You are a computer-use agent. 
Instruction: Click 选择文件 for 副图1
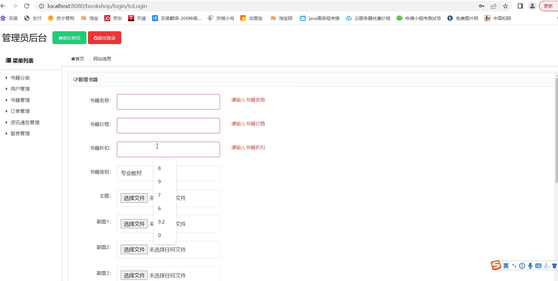tap(134, 224)
